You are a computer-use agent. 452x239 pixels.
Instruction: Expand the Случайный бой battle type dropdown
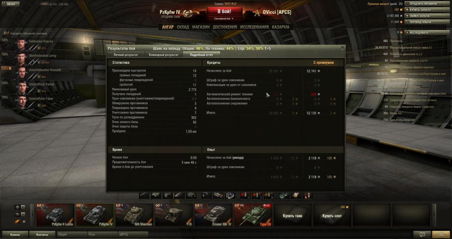[224, 18]
